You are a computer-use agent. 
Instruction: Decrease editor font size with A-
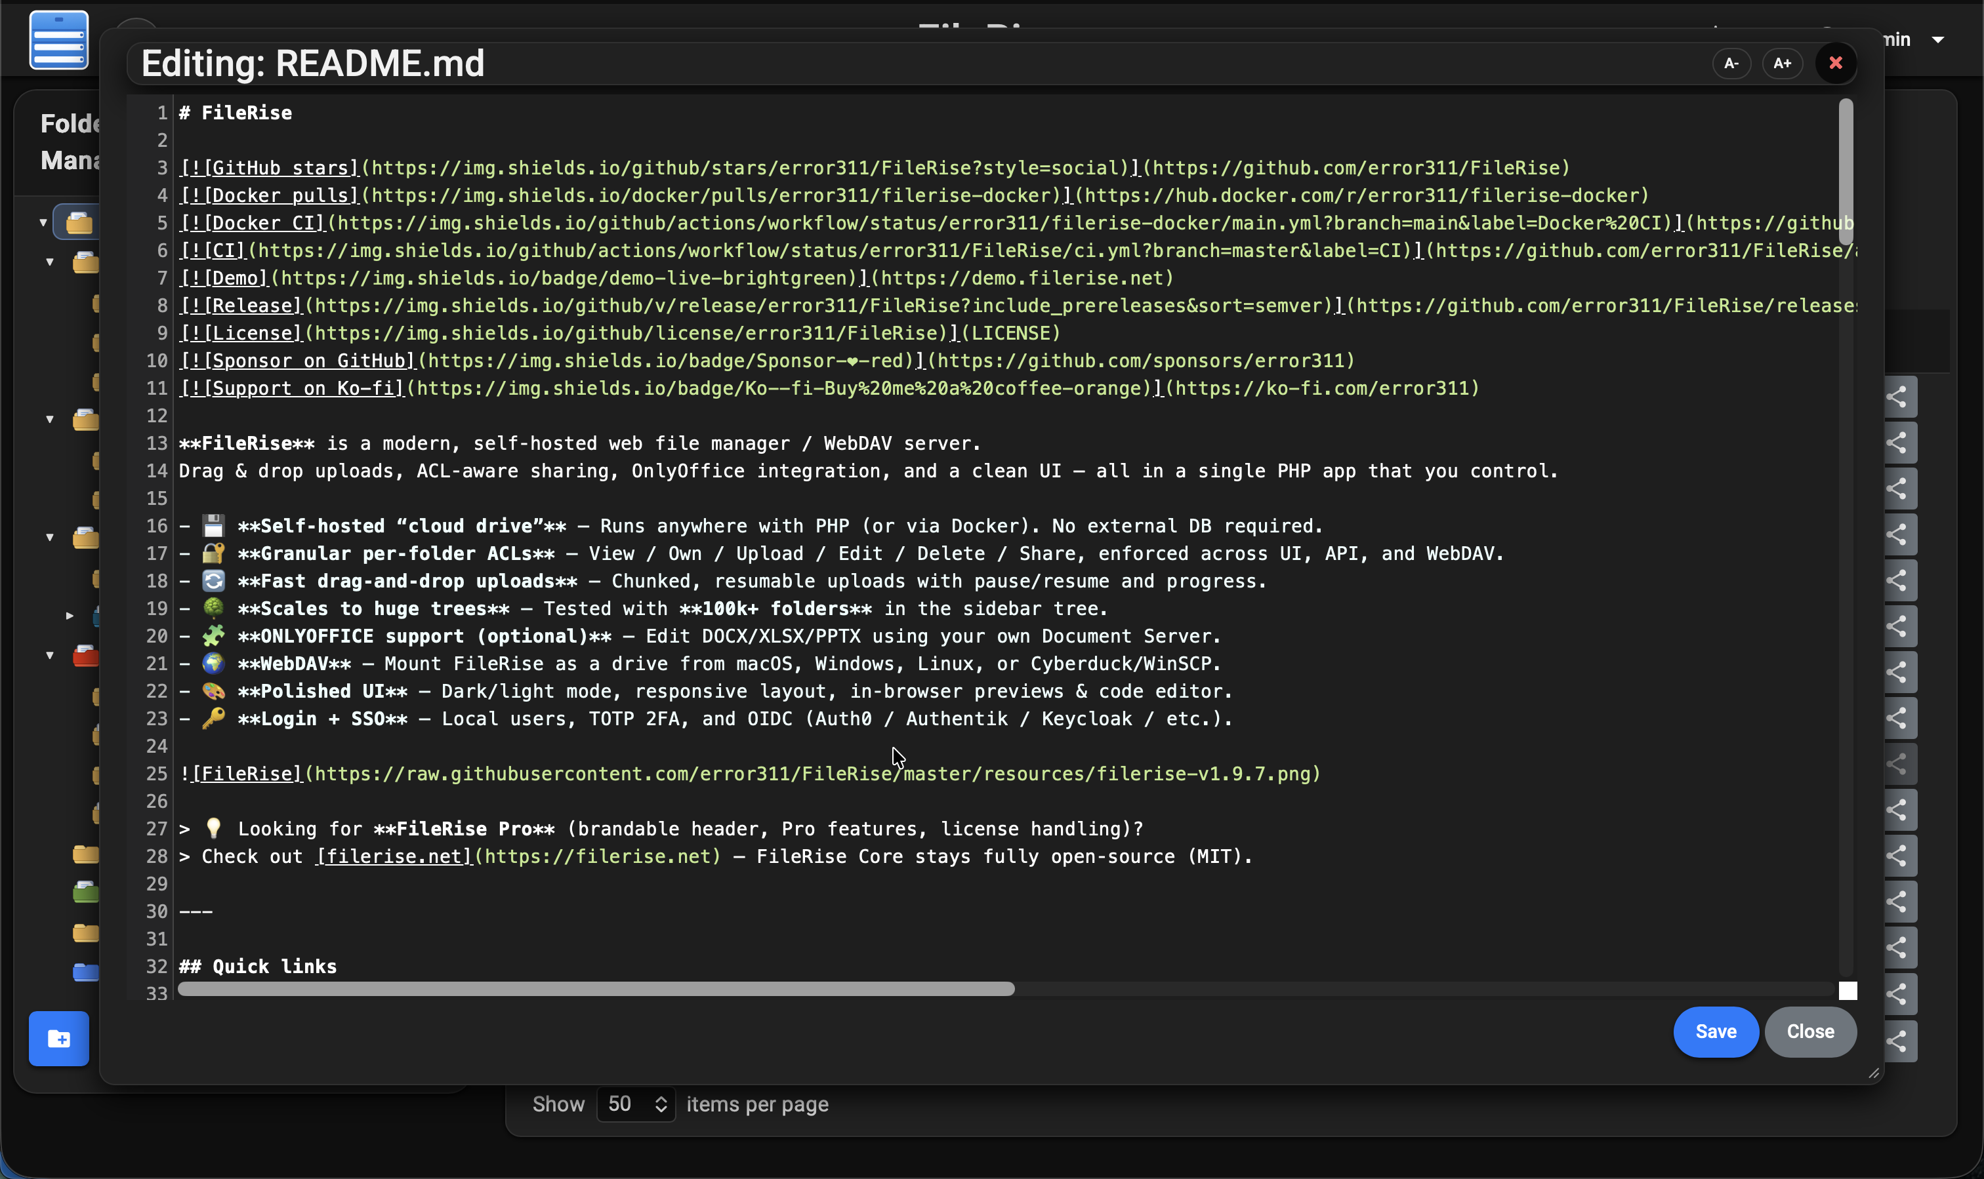pyautogui.click(x=1731, y=64)
